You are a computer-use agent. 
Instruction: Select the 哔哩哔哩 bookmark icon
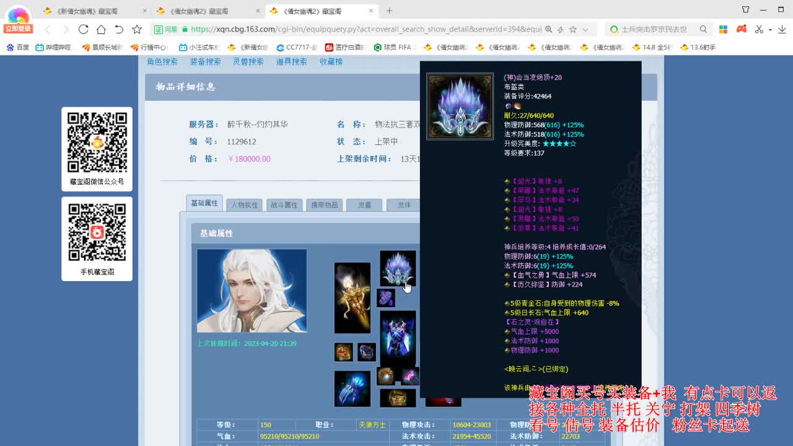click(x=40, y=46)
